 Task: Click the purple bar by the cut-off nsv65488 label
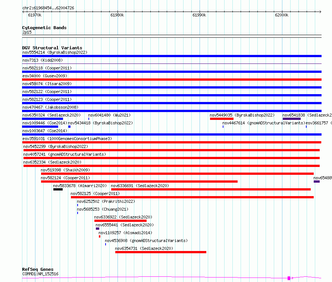[317, 182]
